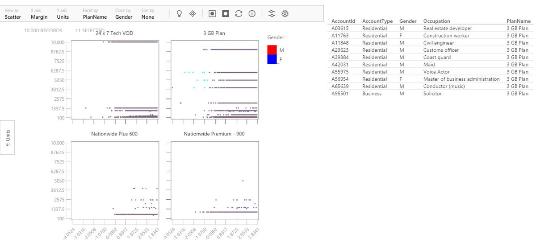Click the Conductor (music) occupation cell
Viewport: 536px width, 251px height.
point(444,86)
